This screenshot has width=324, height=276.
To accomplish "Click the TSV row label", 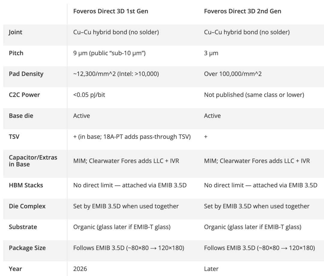I will coord(14,137).
